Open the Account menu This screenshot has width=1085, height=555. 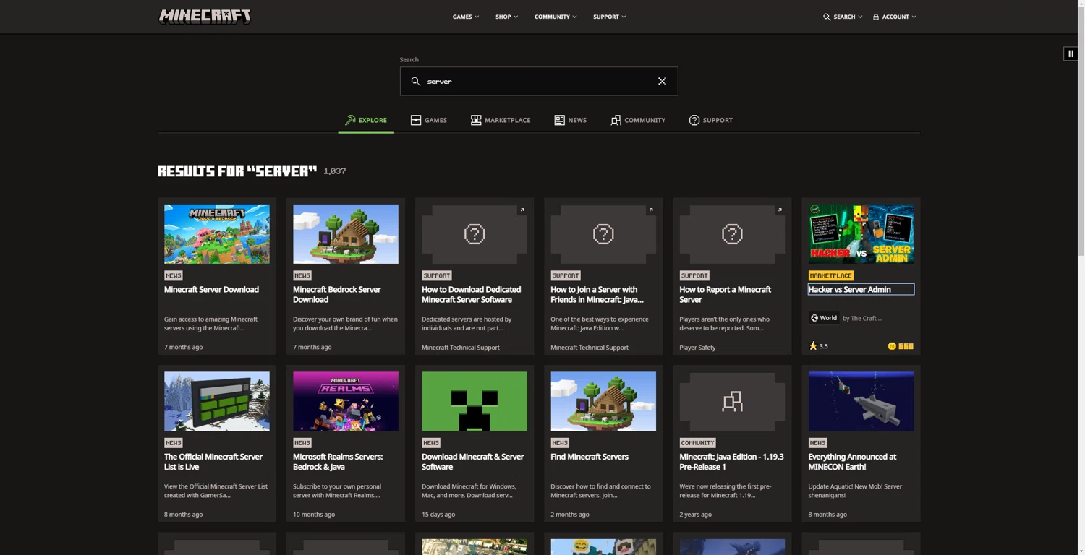[894, 17]
